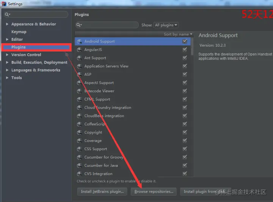Click the Ant Support plugin icon

(x=79, y=58)
